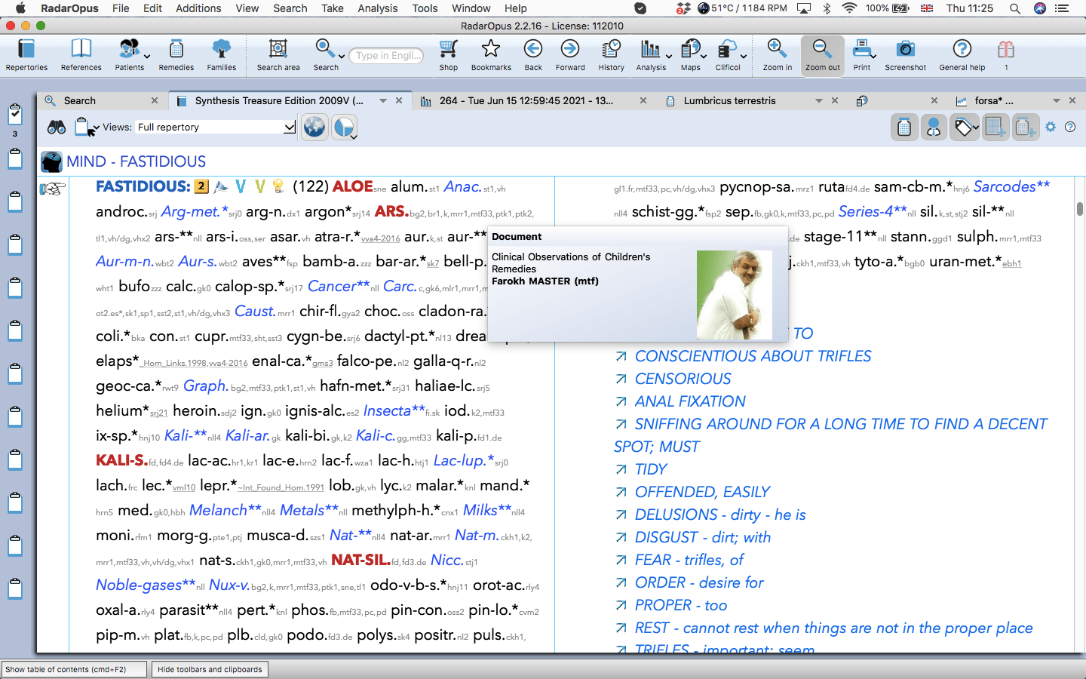Open the Additions menu
Image resolution: width=1086 pixels, height=679 pixels.
(198, 8)
